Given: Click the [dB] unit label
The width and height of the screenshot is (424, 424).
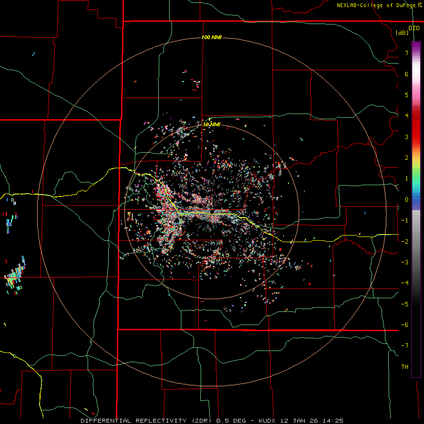Looking at the screenshot, I should click(x=402, y=33).
